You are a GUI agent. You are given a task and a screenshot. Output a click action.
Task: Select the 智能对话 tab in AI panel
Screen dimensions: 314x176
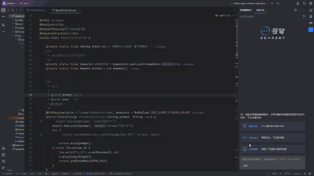point(260,10)
